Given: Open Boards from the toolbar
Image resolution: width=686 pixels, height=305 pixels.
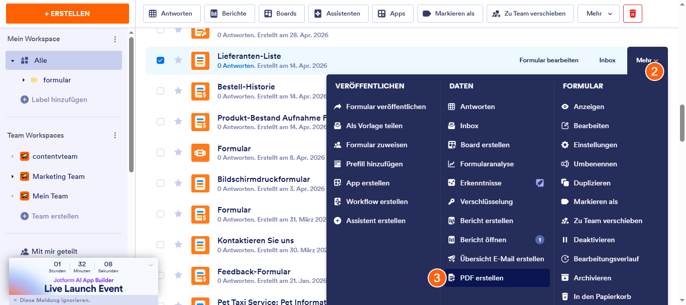Looking at the screenshot, I should (281, 14).
